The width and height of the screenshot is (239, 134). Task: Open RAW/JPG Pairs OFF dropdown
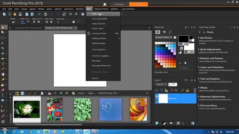109,93
